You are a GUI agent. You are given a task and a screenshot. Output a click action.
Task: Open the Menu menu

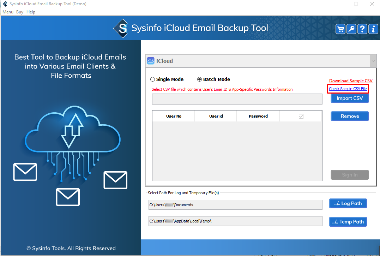tap(8, 12)
